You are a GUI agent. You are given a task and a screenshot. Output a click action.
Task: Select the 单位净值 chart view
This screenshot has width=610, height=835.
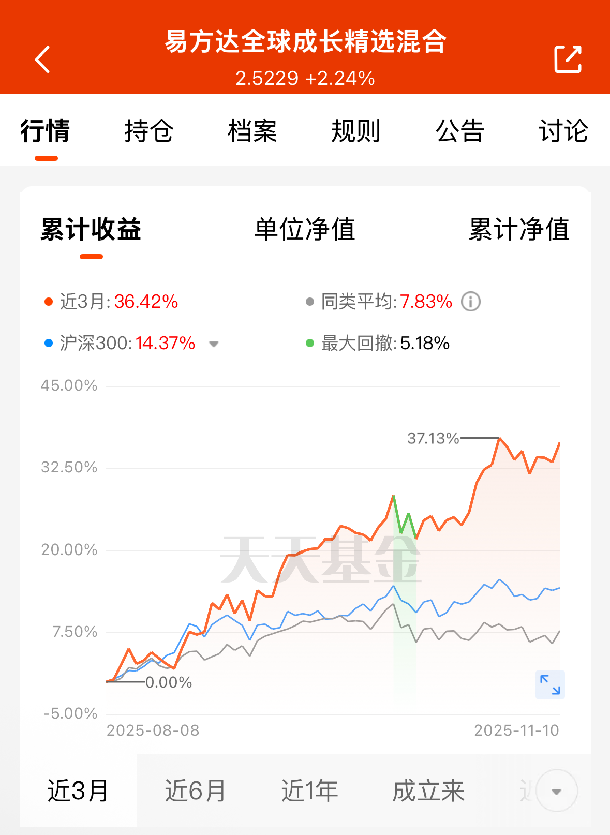coord(305,229)
